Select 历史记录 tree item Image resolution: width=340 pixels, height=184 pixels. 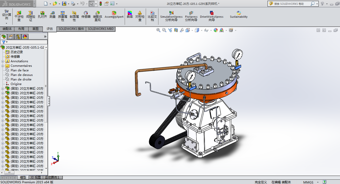pos(17,52)
